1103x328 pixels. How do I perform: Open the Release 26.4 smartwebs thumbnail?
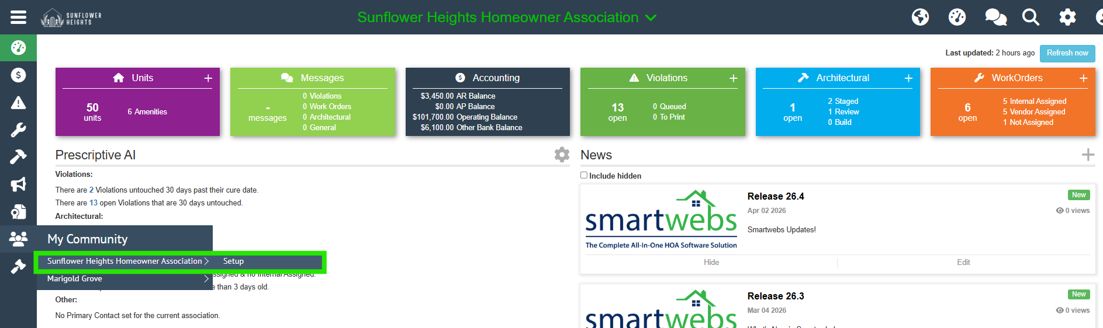(x=661, y=220)
